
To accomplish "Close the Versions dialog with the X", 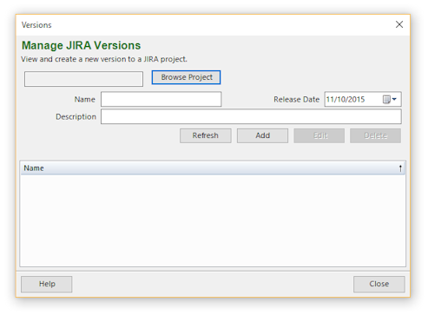I will pyautogui.click(x=399, y=24).
